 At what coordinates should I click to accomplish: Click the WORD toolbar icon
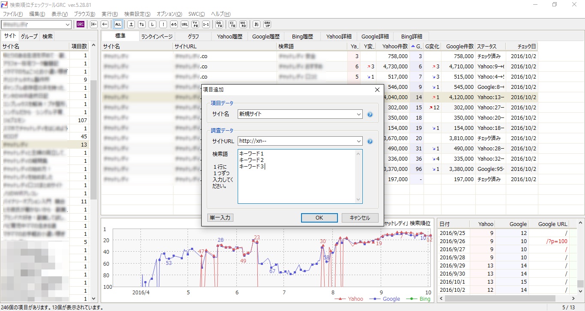pyautogui.click(x=243, y=24)
